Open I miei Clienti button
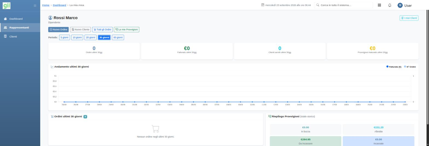The height and width of the screenshot is (146, 429). tap(409, 18)
